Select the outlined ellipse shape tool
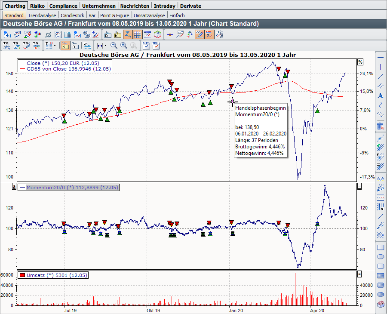387x314 pixels. [x=380, y=257]
